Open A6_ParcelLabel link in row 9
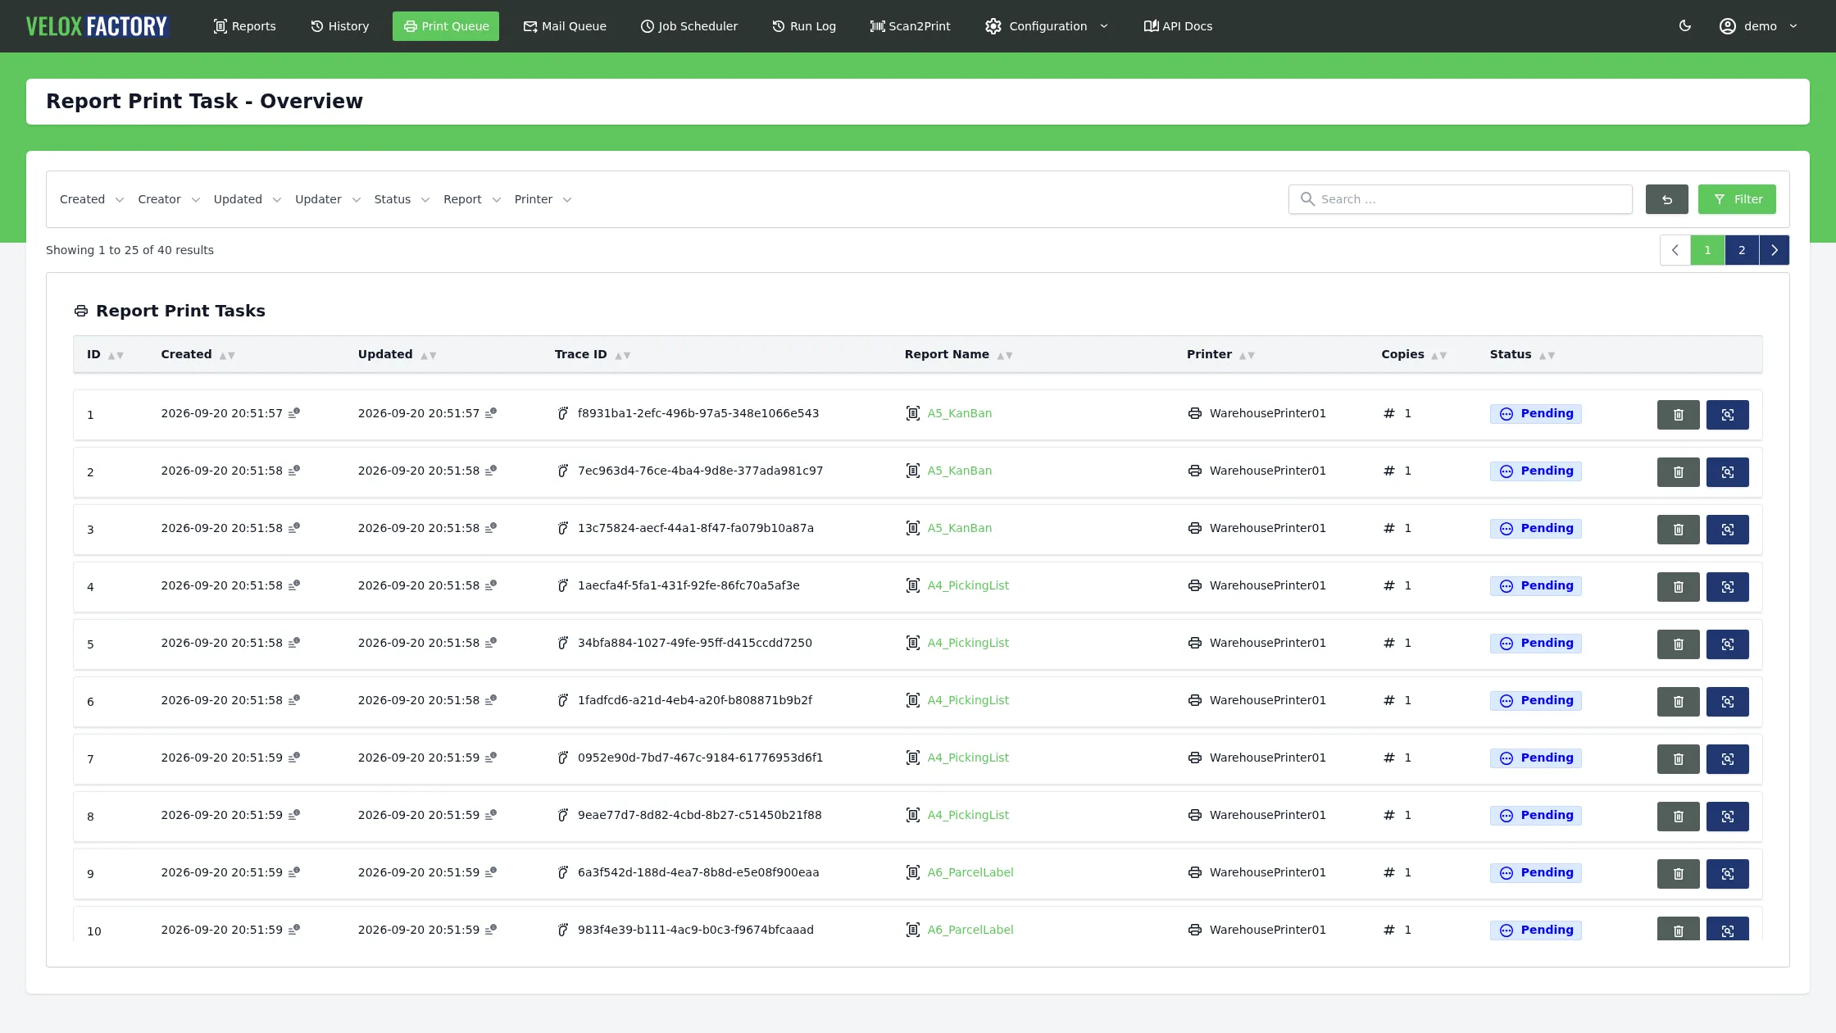 pyautogui.click(x=970, y=872)
